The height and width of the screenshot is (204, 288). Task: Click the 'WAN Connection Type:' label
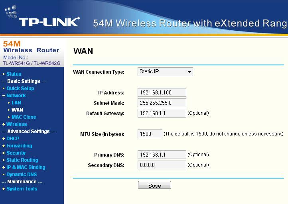pyautogui.click(x=99, y=72)
